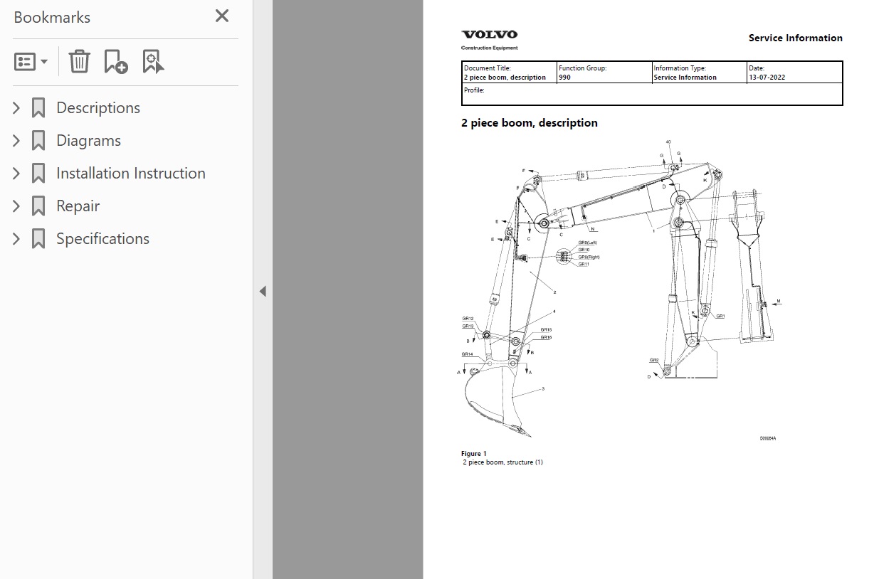Expand the Diagrams bookmark chevron
The height and width of the screenshot is (579, 879).
(x=16, y=141)
